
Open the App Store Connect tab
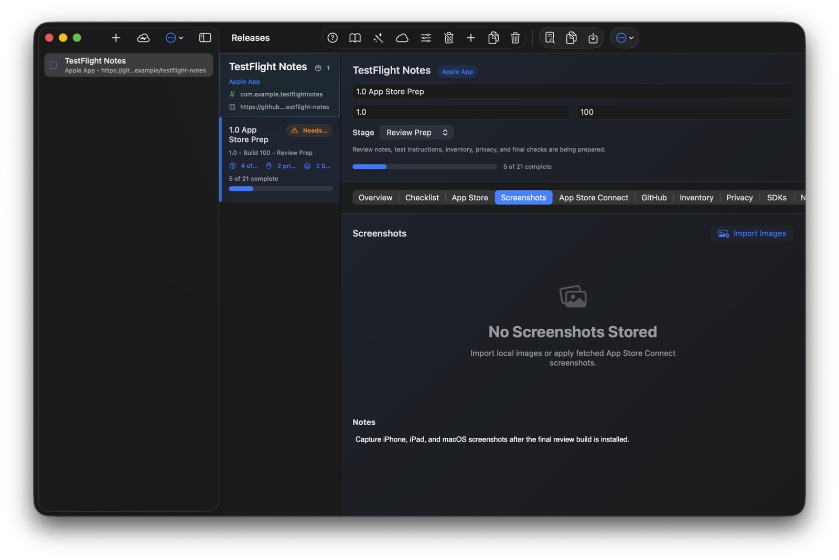point(594,198)
